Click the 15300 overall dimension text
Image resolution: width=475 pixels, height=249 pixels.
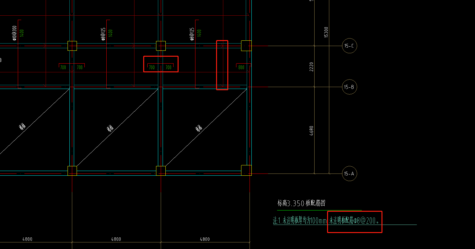tap(326, 32)
